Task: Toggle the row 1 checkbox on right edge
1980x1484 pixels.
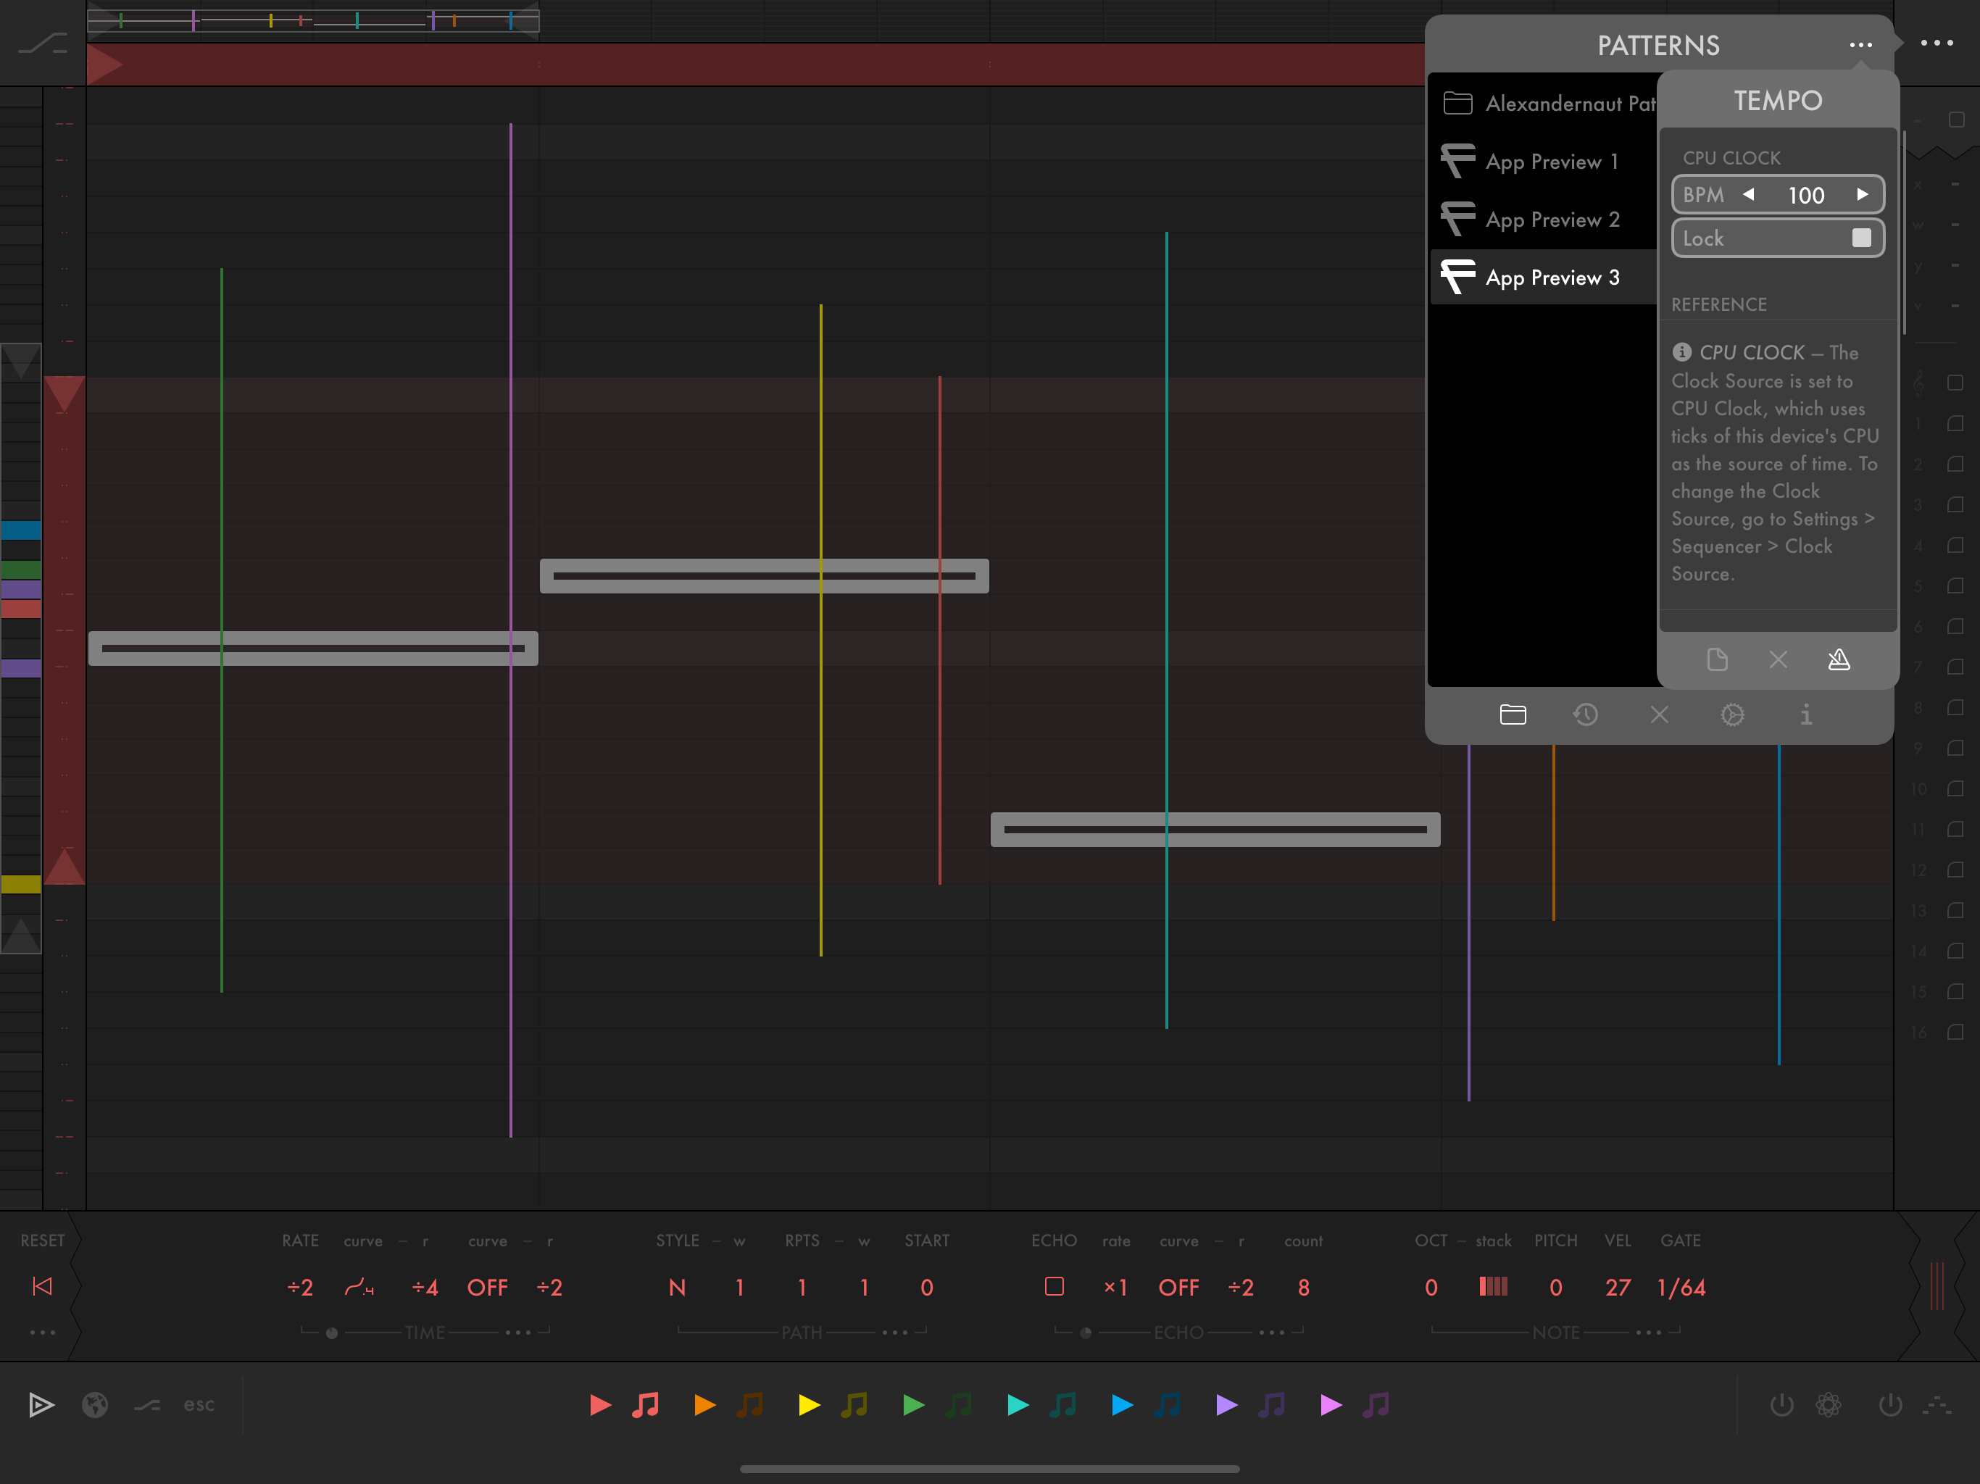Action: 1955,423
